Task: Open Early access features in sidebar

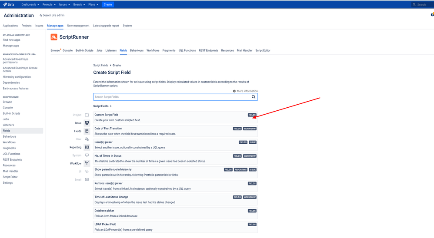Action: pos(16,89)
